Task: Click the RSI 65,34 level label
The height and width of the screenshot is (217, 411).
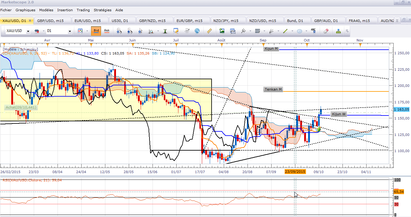Action: click(398, 192)
